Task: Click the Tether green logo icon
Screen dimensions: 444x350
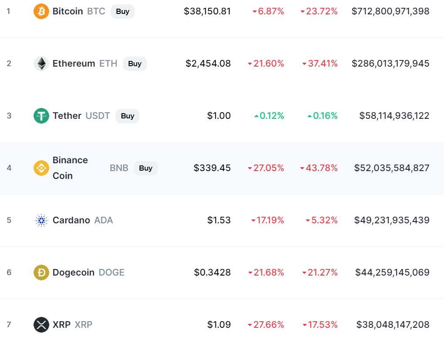Action: [x=41, y=116]
